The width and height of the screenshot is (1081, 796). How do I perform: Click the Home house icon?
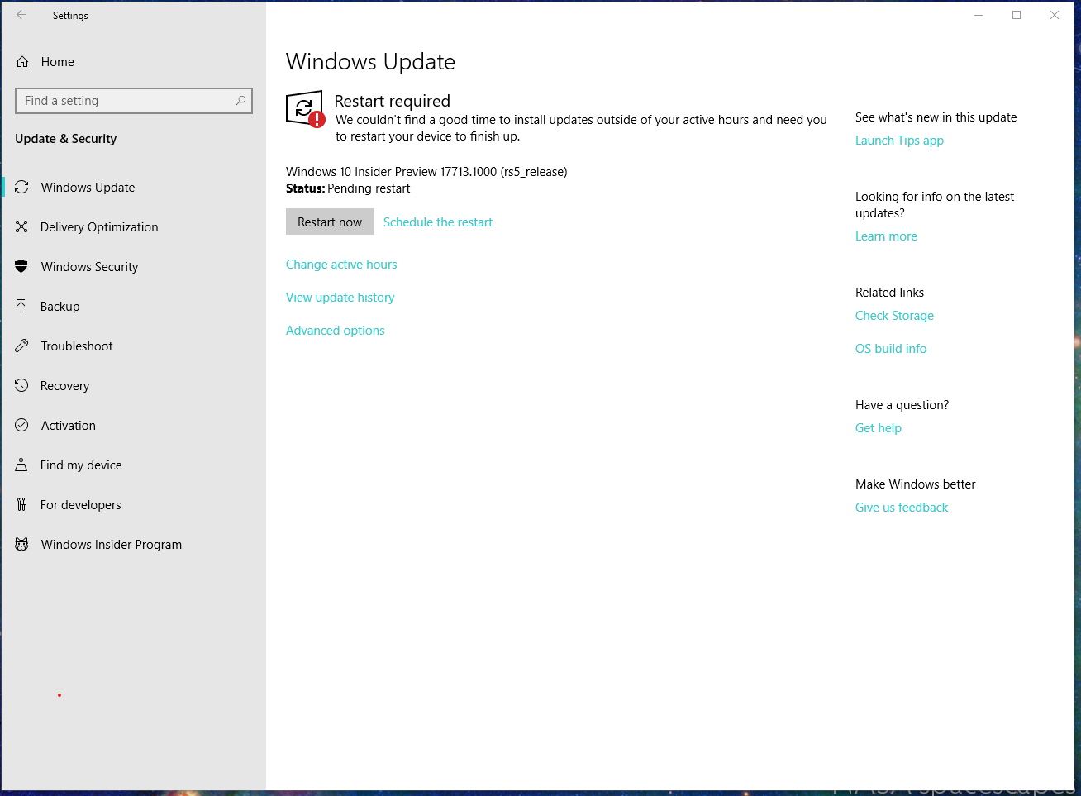[22, 62]
